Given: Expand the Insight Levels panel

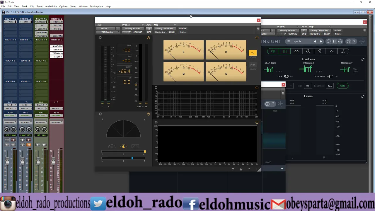Looking at the screenshot, I should click(363, 96).
